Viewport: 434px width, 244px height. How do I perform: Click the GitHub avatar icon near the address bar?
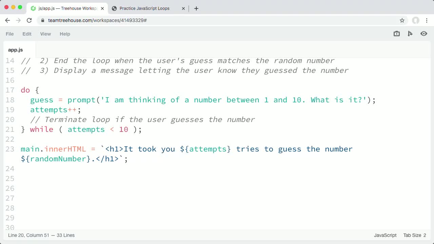[x=416, y=20]
